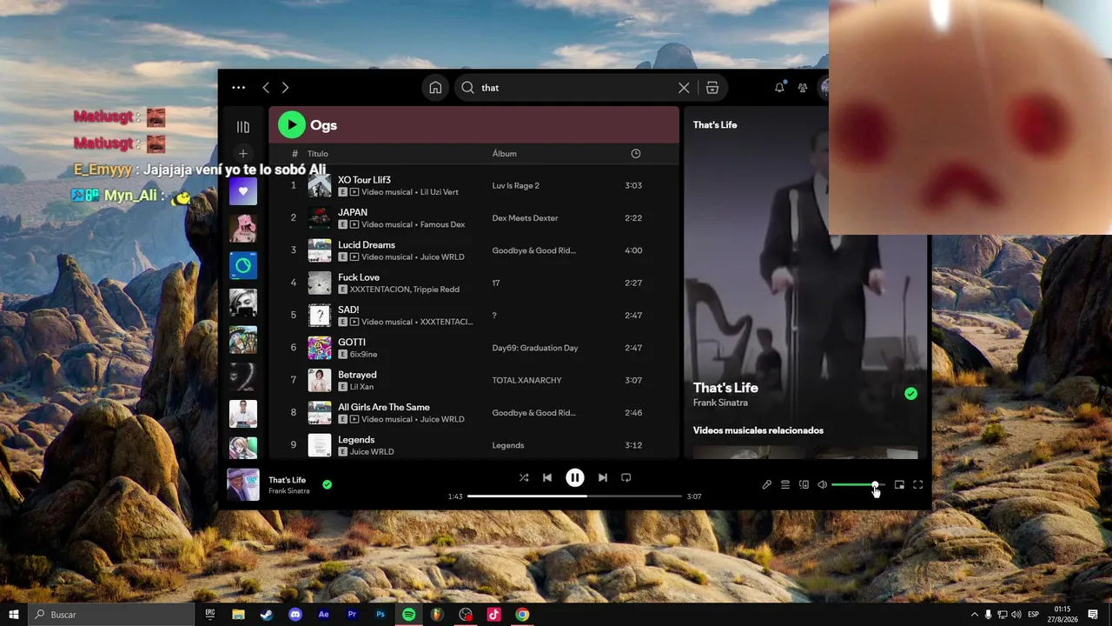Select the track Betrayed

(x=357, y=375)
